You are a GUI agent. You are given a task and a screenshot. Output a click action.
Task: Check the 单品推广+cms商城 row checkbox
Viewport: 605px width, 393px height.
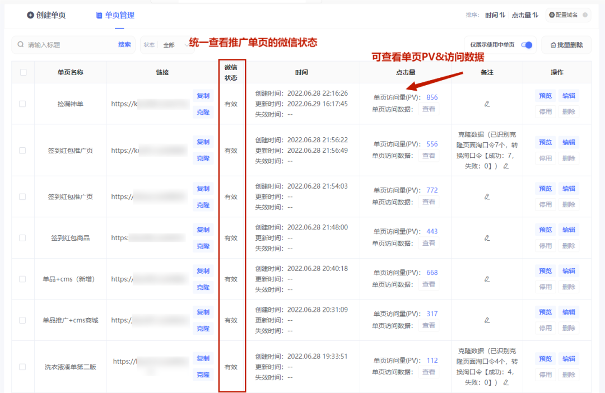[22, 320]
